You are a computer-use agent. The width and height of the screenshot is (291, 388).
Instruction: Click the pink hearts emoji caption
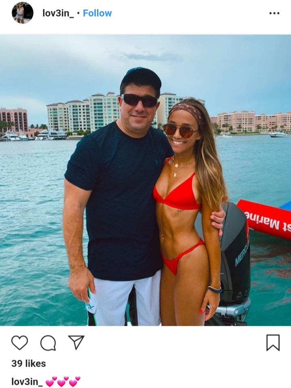(63, 381)
